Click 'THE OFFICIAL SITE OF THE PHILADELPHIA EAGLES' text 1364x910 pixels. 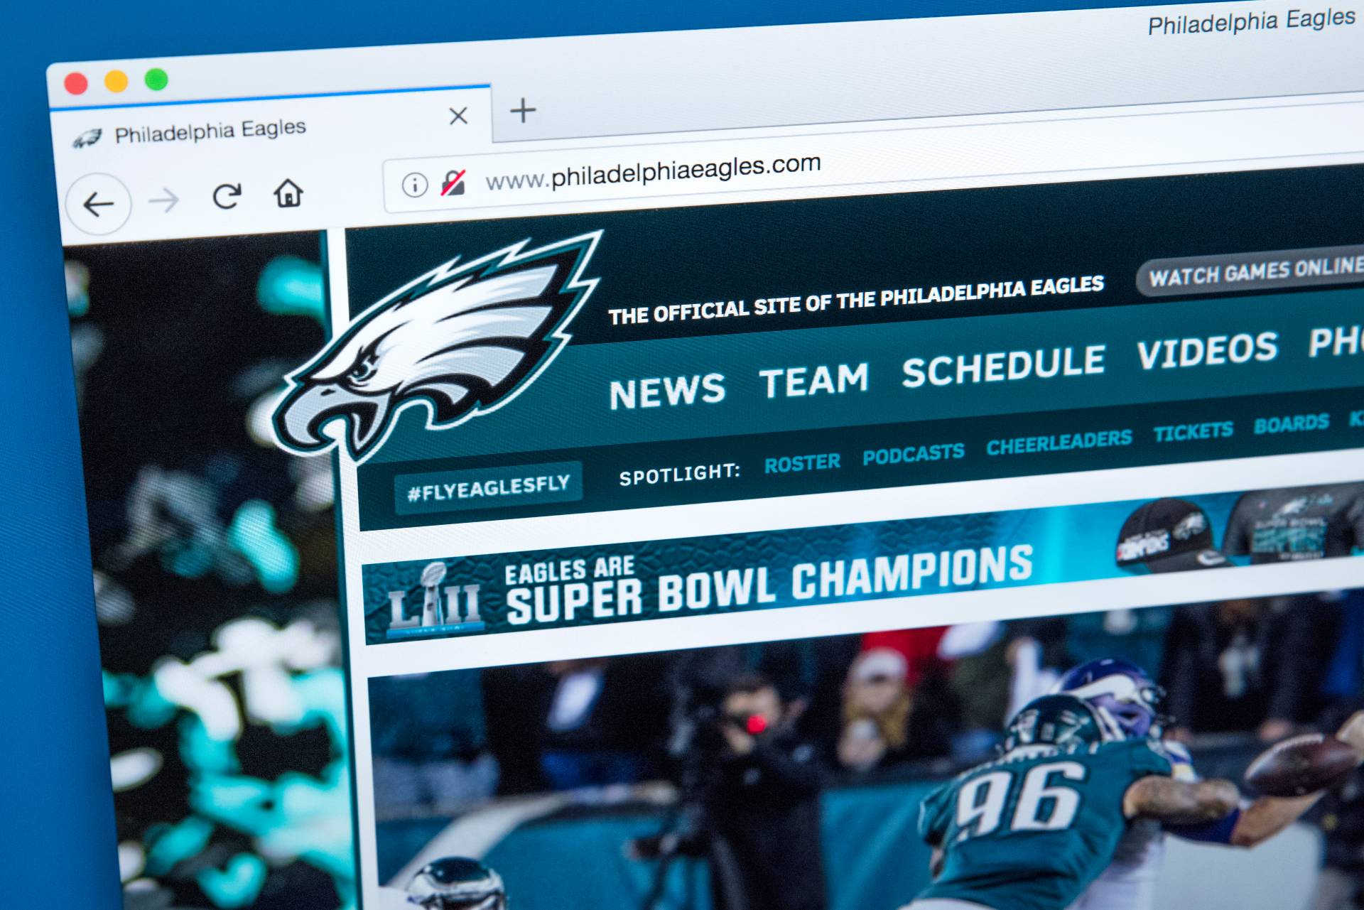point(856,300)
